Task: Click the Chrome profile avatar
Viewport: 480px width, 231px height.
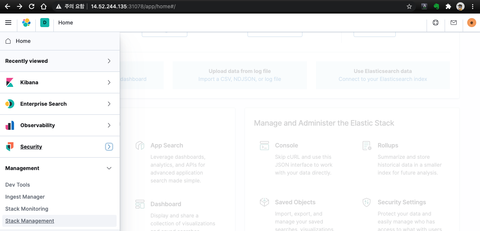Action: (x=460, y=6)
